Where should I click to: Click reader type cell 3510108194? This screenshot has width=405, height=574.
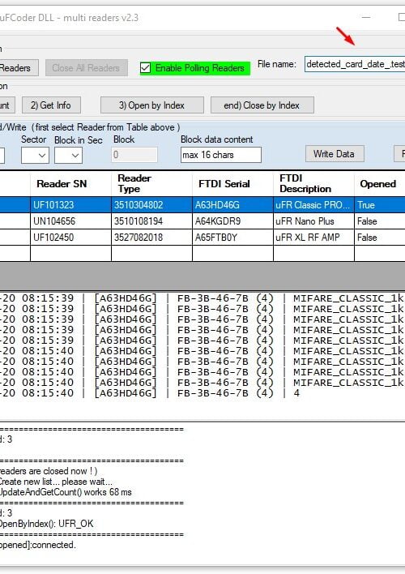click(x=151, y=221)
